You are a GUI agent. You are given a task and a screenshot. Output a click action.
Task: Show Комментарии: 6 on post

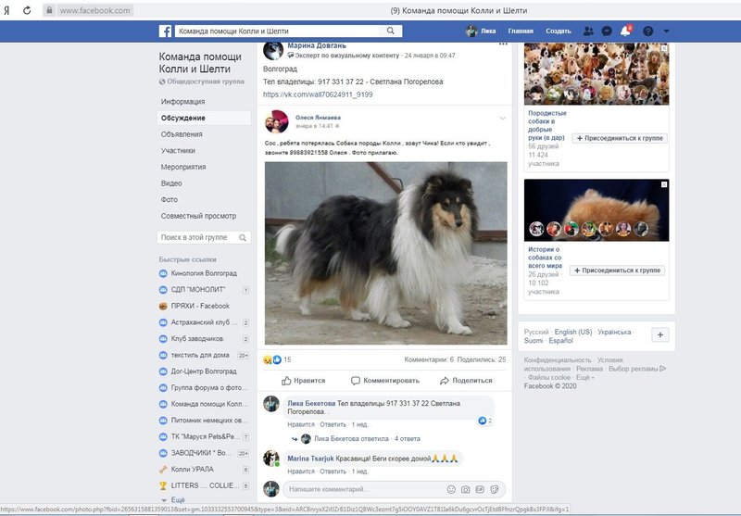(429, 359)
